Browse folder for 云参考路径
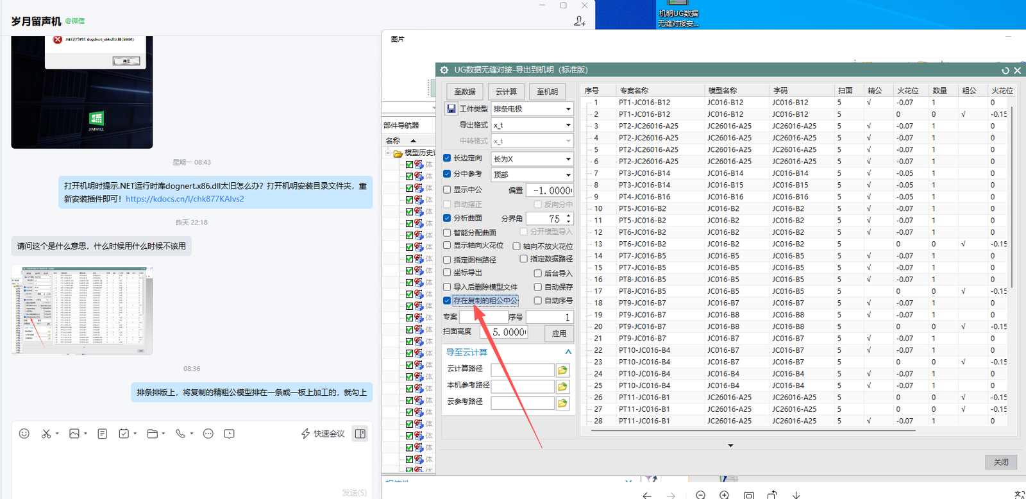 pos(562,403)
